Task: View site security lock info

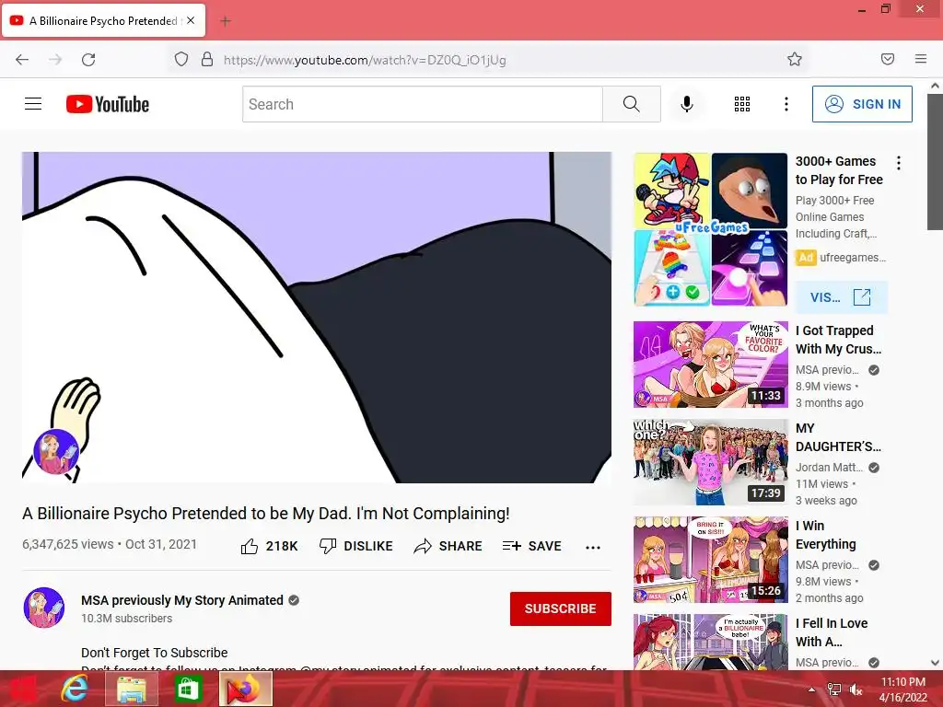Action: tap(207, 60)
